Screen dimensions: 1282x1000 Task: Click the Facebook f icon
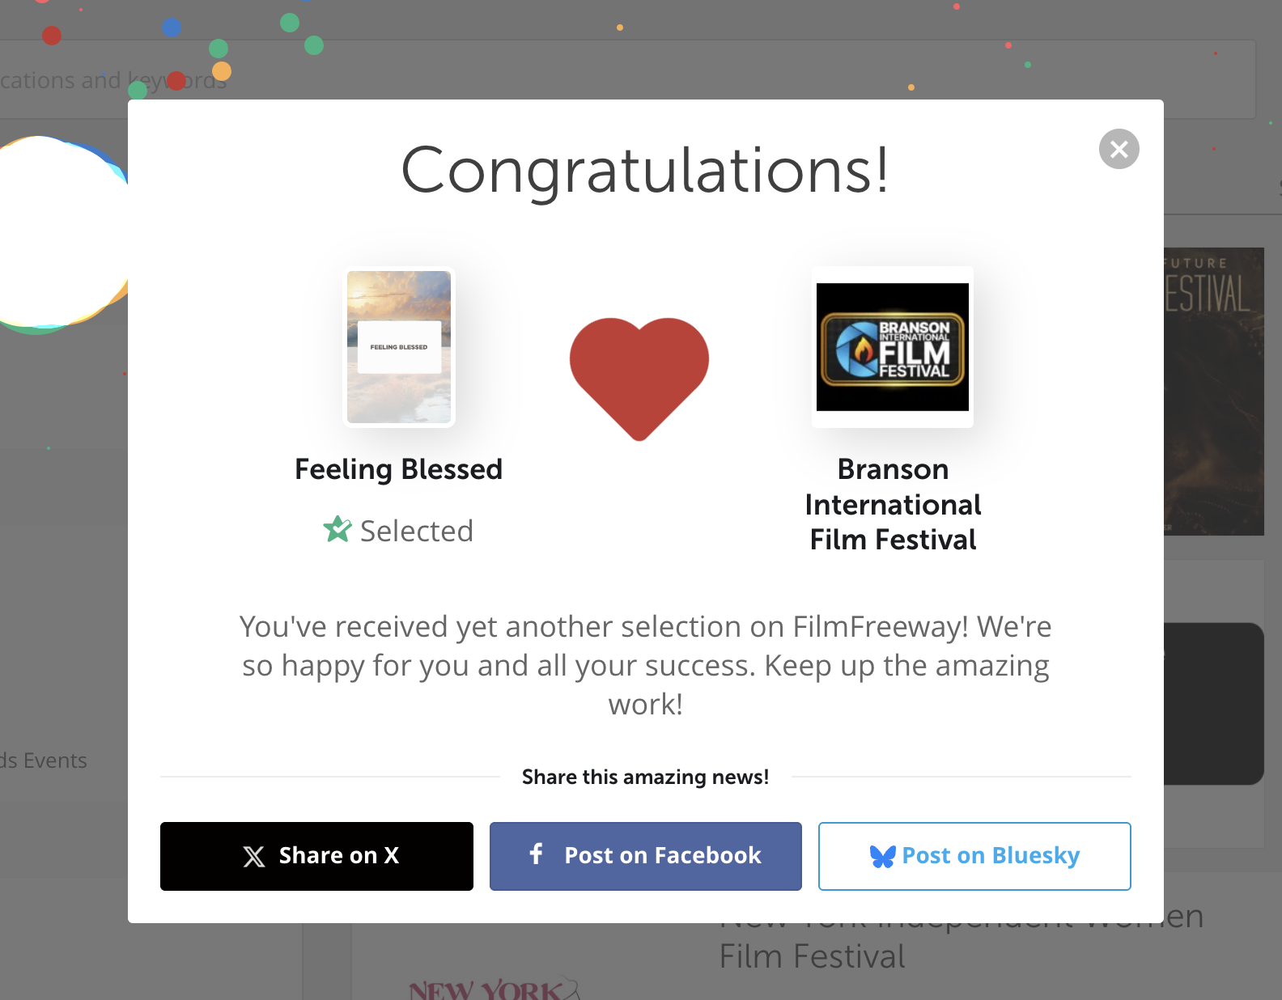coord(536,854)
